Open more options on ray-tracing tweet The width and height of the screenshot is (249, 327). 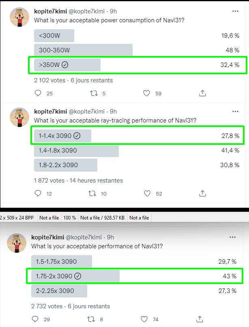pos(235,111)
